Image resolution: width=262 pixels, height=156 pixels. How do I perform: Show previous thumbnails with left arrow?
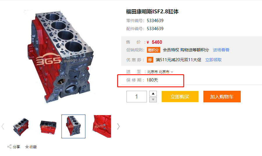tap(3, 126)
